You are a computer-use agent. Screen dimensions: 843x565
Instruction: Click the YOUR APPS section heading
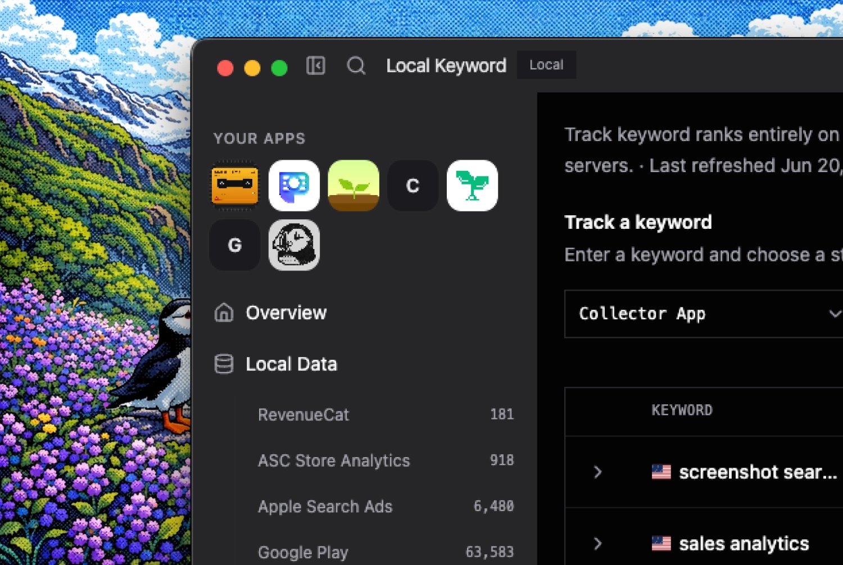click(260, 138)
